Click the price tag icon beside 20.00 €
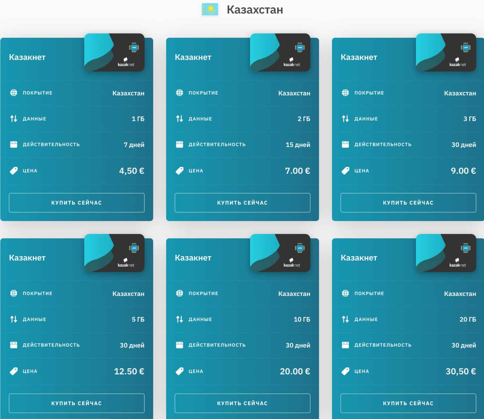Viewport: 484px width, 419px height. [179, 371]
